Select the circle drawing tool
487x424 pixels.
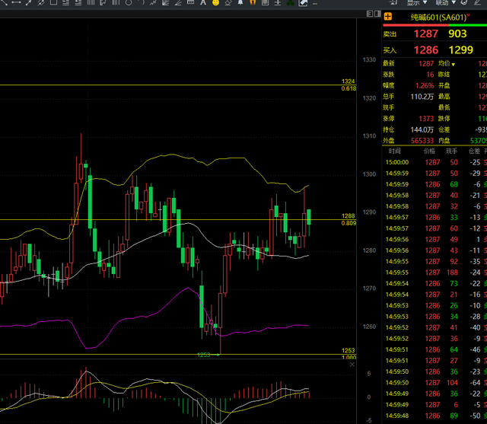(x=129, y=2)
